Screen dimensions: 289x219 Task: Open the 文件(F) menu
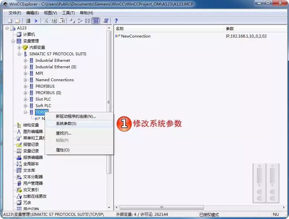pos(15,13)
